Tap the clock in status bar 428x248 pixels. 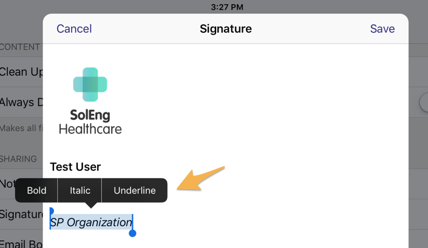tap(227, 7)
